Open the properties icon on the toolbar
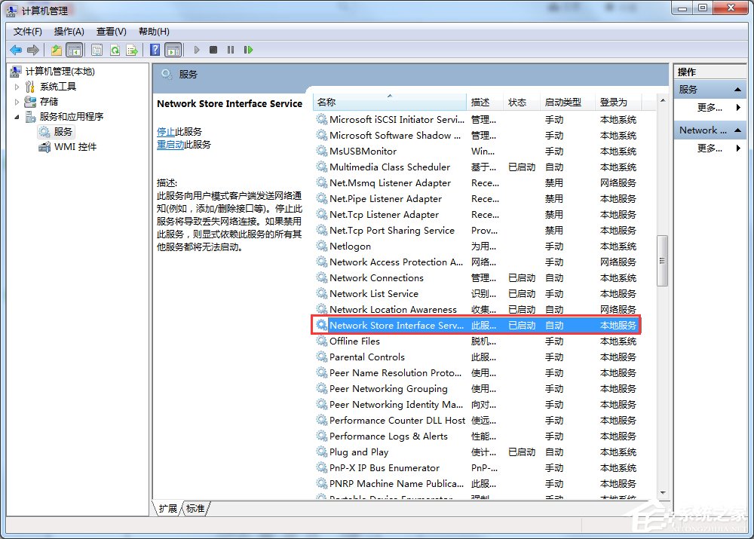The image size is (754, 539). coord(97,50)
